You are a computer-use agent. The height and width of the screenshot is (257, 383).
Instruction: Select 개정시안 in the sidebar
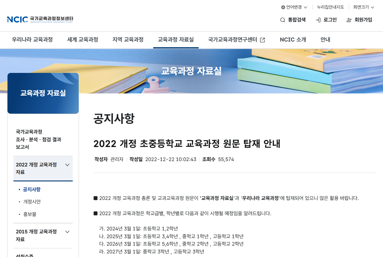32,202
